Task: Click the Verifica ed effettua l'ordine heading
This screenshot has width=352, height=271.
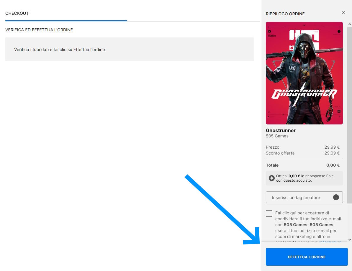Action: [39, 30]
